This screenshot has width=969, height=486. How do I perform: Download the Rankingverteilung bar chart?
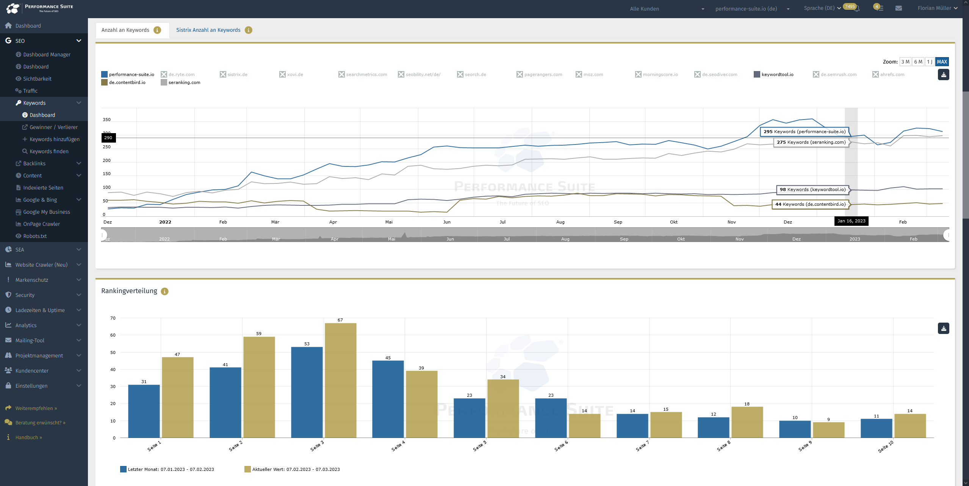943,328
